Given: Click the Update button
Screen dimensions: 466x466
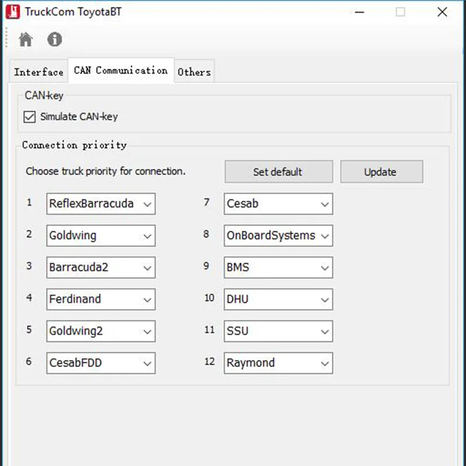Looking at the screenshot, I should (382, 172).
